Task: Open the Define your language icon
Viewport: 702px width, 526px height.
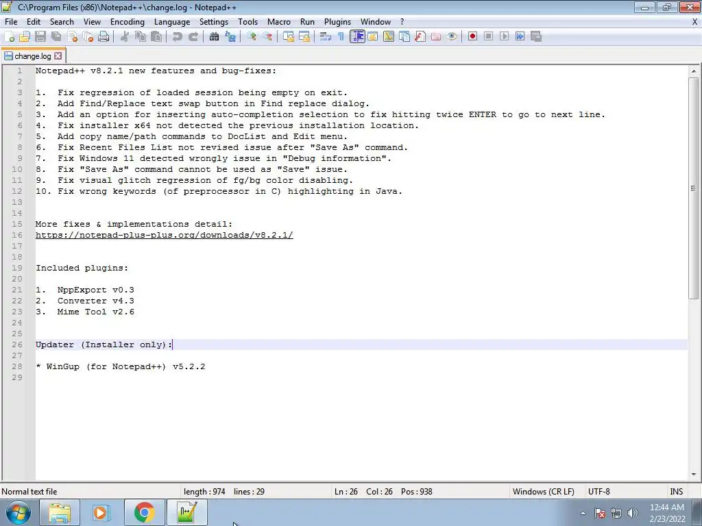Action: (372, 37)
